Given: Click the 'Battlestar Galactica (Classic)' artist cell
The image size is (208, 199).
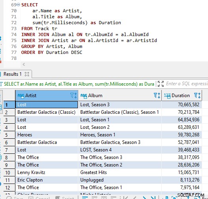Looking at the screenshot, I should click(x=47, y=112).
